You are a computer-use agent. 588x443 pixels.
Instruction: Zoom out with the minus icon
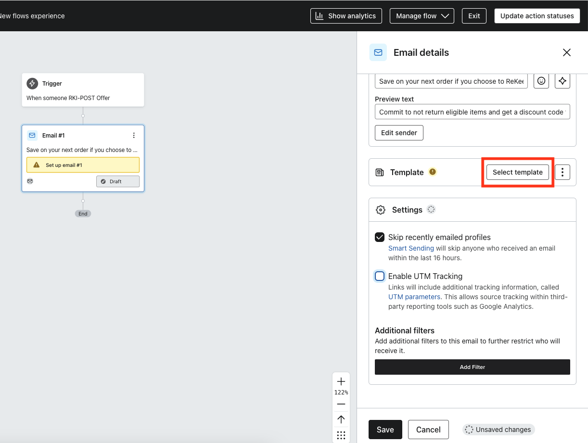[341, 404]
